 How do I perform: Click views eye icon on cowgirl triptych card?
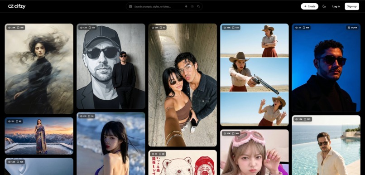225,28
